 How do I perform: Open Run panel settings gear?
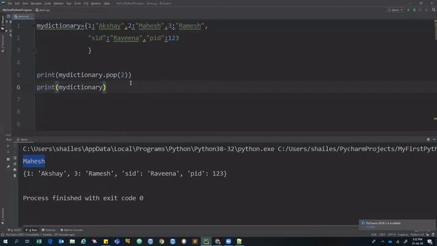coord(428,139)
